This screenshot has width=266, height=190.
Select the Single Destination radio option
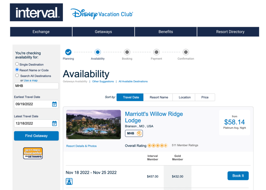pos(17,64)
